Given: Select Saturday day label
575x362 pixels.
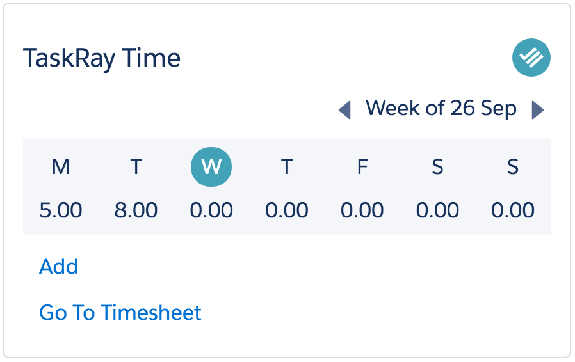Looking at the screenshot, I should click(x=437, y=167).
